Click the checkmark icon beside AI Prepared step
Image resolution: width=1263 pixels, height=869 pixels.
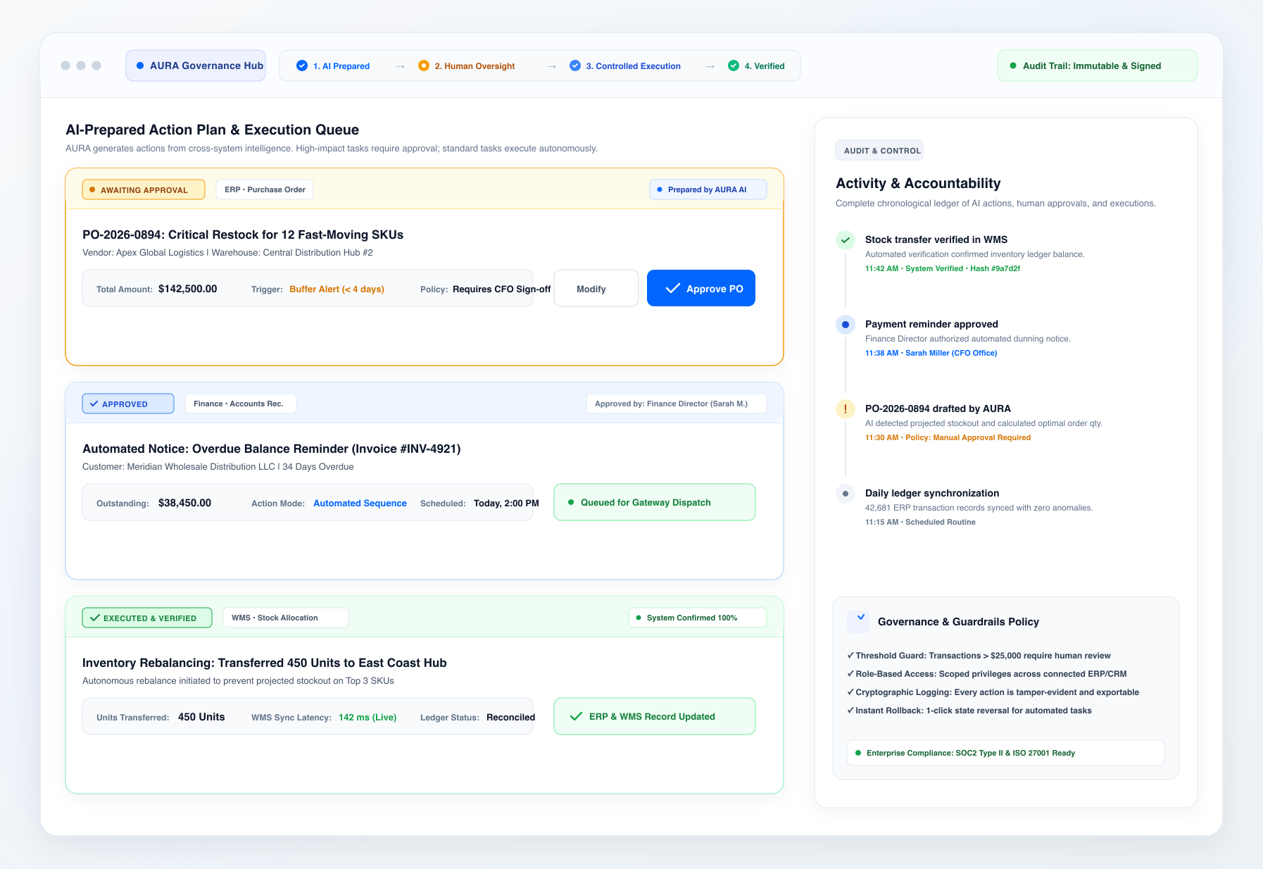302,65
